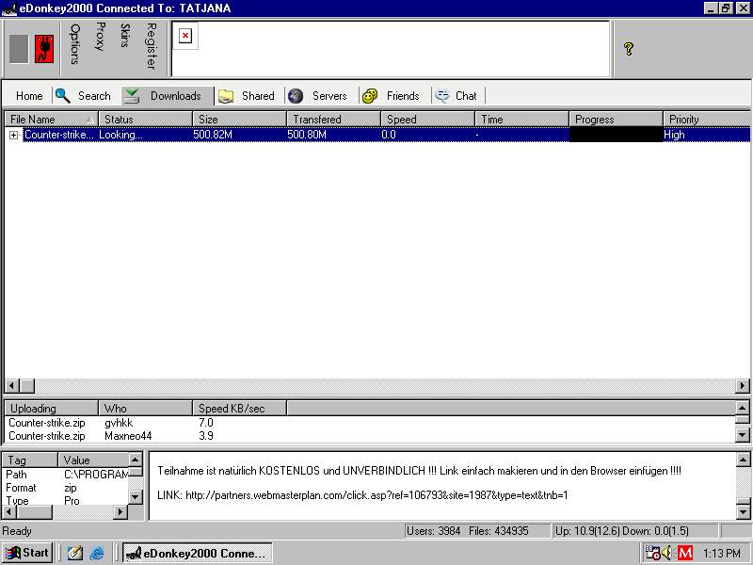Click the Internet Explorer quick launch icon
The width and height of the screenshot is (753, 565).
coord(97,553)
